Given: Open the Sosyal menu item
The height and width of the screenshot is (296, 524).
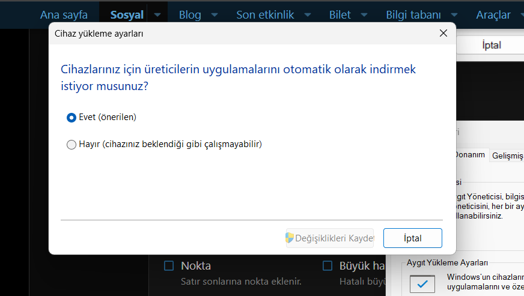Looking at the screenshot, I should click(127, 14).
